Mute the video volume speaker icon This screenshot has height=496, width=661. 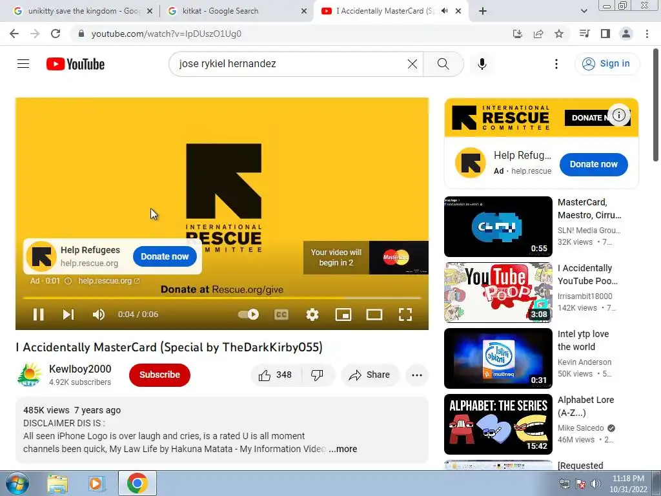99,315
